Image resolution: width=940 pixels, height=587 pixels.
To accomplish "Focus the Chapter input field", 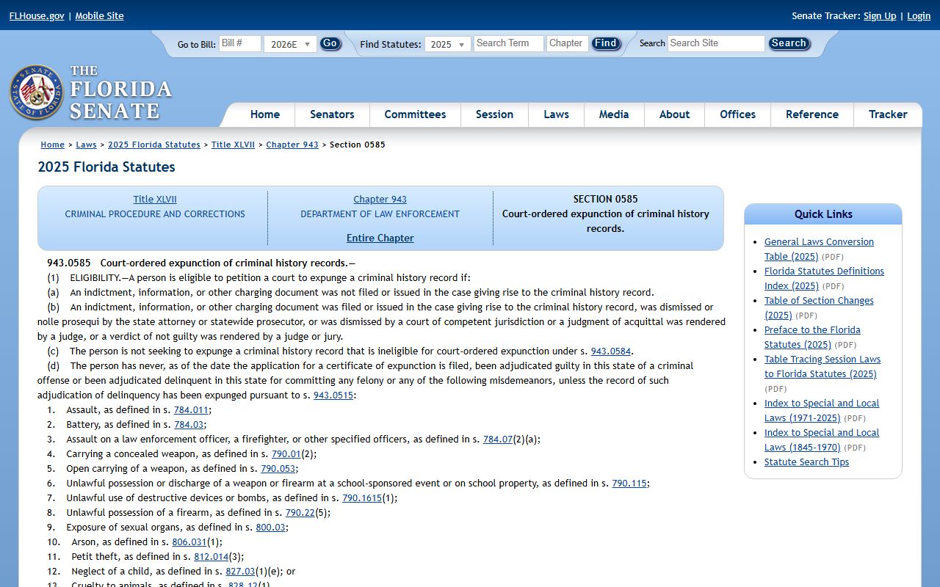I will pos(568,43).
